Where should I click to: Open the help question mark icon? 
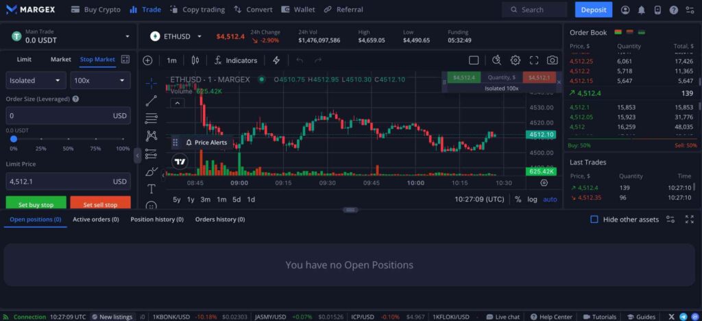coord(673,10)
